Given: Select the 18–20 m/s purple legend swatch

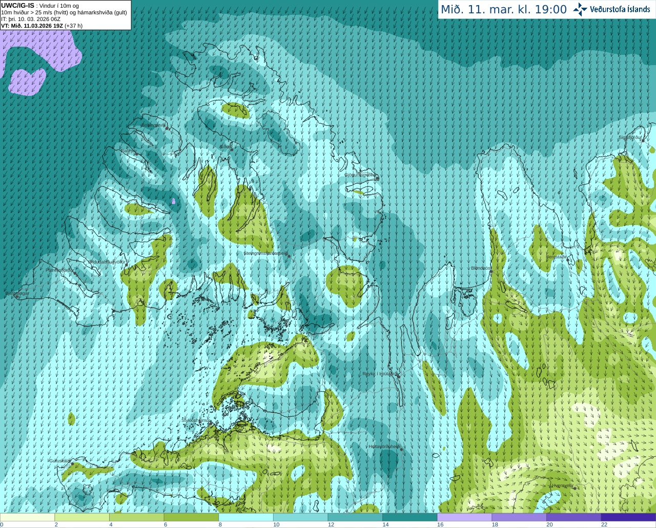Looking at the screenshot, I should coord(519,517).
